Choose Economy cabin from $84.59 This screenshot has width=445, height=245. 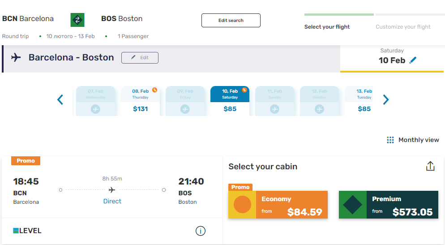pyautogui.click(x=278, y=205)
